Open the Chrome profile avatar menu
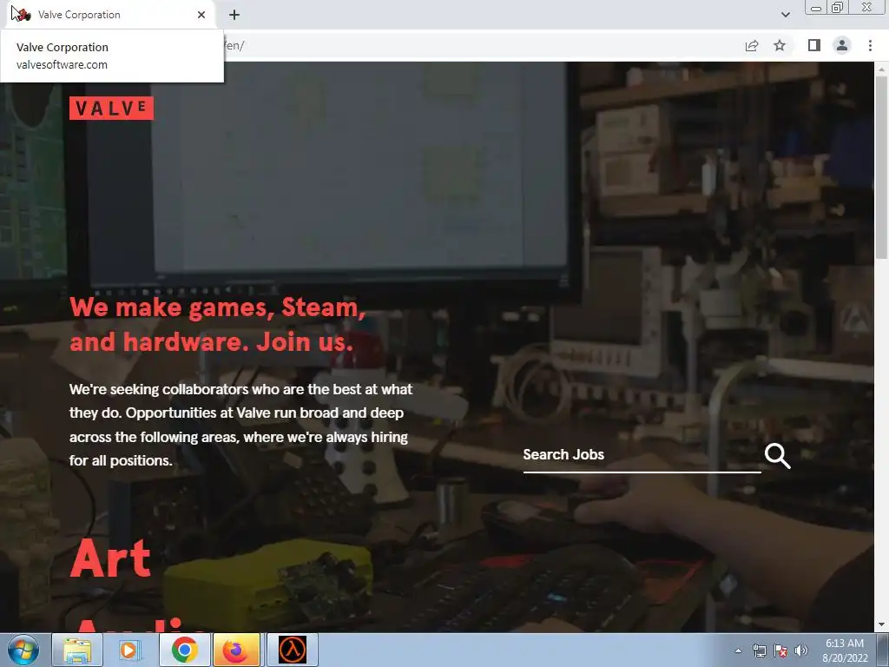 click(x=842, y=45)
